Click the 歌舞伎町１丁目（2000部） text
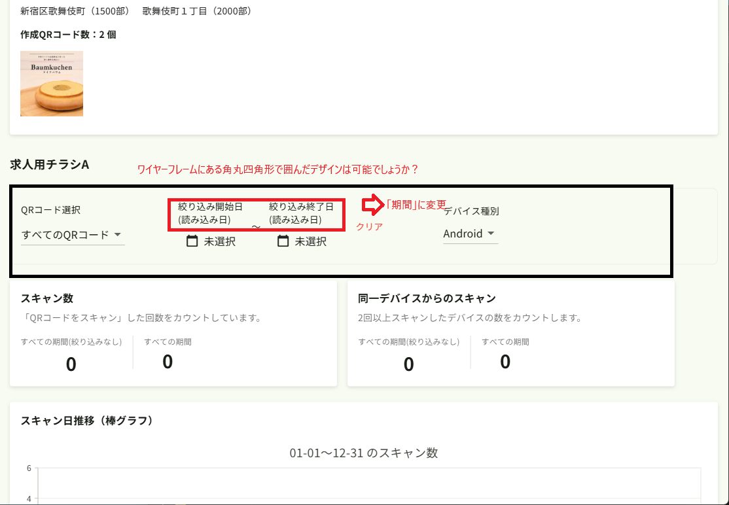 198,10
